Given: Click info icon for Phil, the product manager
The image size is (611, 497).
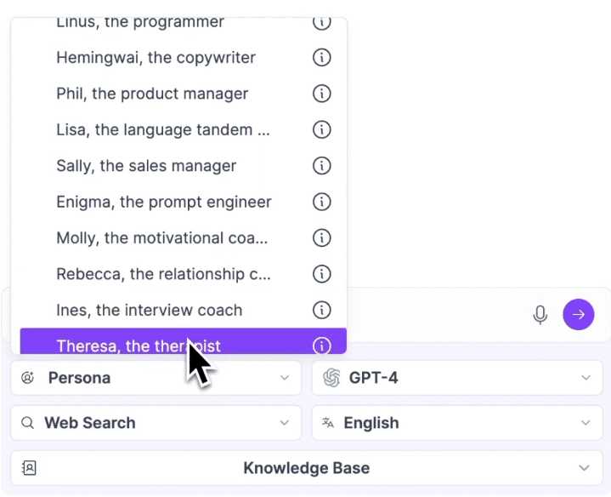Looking at the screenshot, I should (x=321, y=94).
